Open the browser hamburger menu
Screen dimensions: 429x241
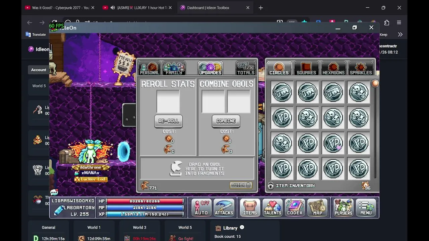(x=399, y=22)
